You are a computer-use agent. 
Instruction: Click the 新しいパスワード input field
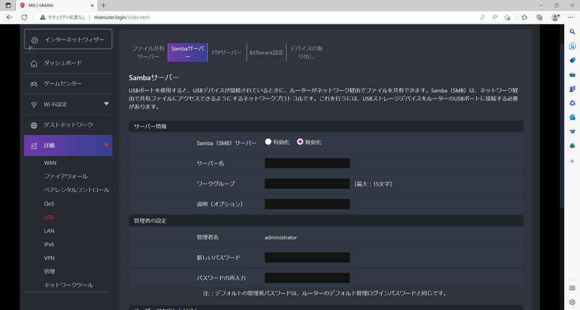click(307, 257)
